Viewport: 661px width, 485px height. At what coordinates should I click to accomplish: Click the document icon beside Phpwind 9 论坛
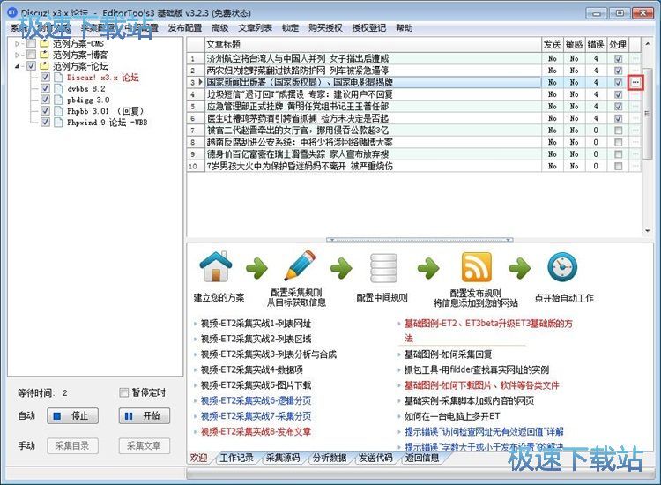pos(58,123)
